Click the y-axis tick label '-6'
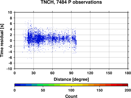Screen dimensions: 131x98 pyautogui.click(x=10, y=57)
